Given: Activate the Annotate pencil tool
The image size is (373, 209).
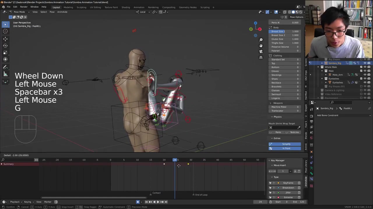Looking at the screenshot, I should tap(5, 67).
